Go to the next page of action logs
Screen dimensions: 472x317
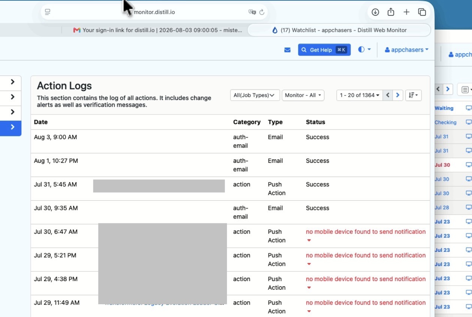pos(398,95)
